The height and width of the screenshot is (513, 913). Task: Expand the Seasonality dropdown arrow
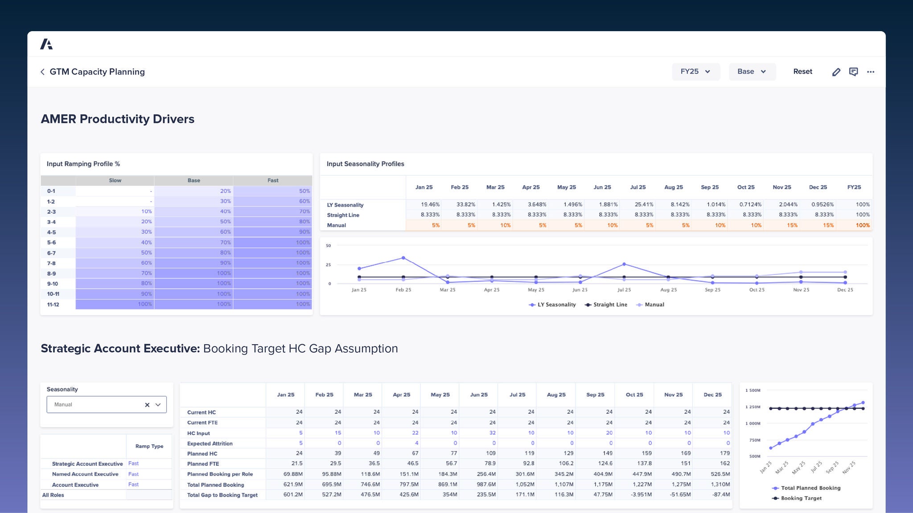point(158,405)
